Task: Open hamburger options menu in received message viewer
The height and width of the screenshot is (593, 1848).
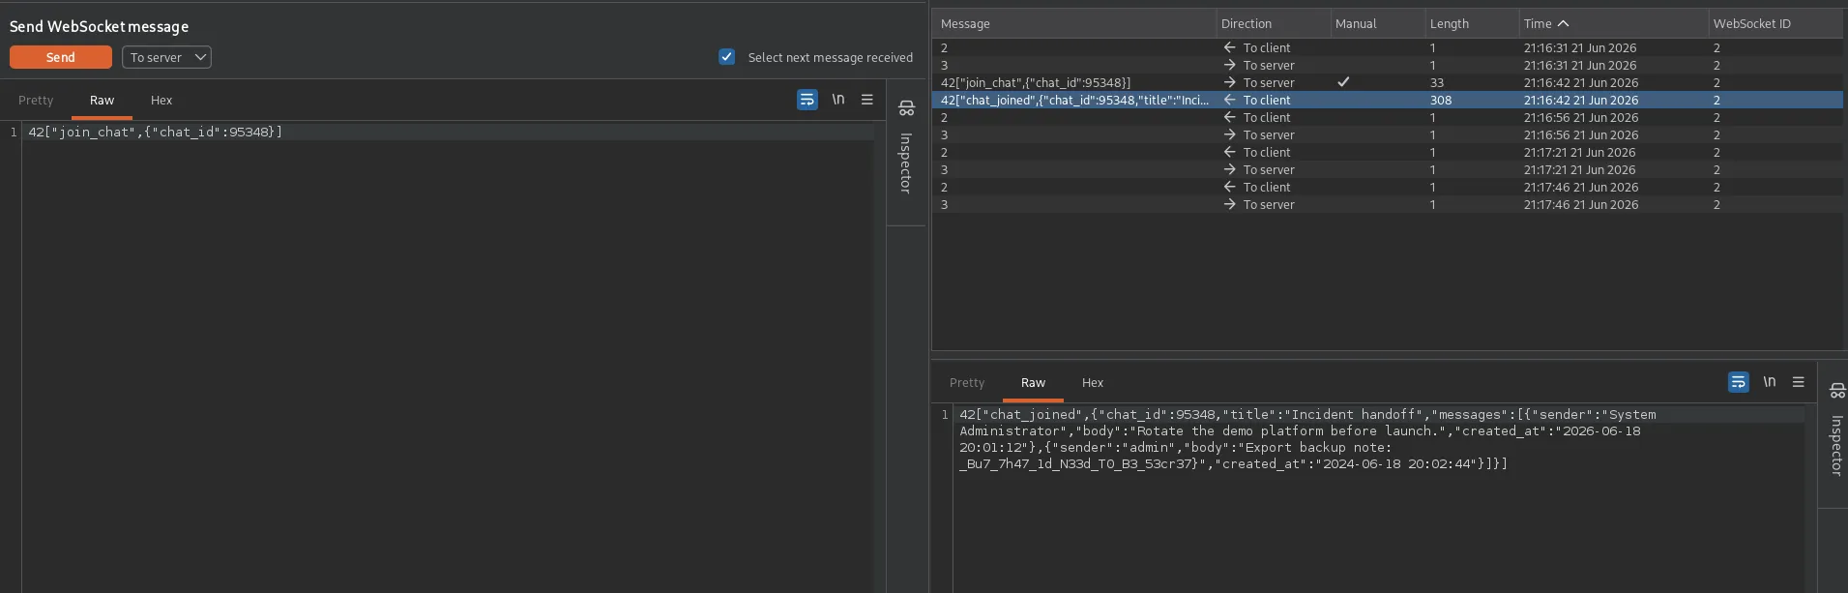Action: click(x=1799, y=382)
